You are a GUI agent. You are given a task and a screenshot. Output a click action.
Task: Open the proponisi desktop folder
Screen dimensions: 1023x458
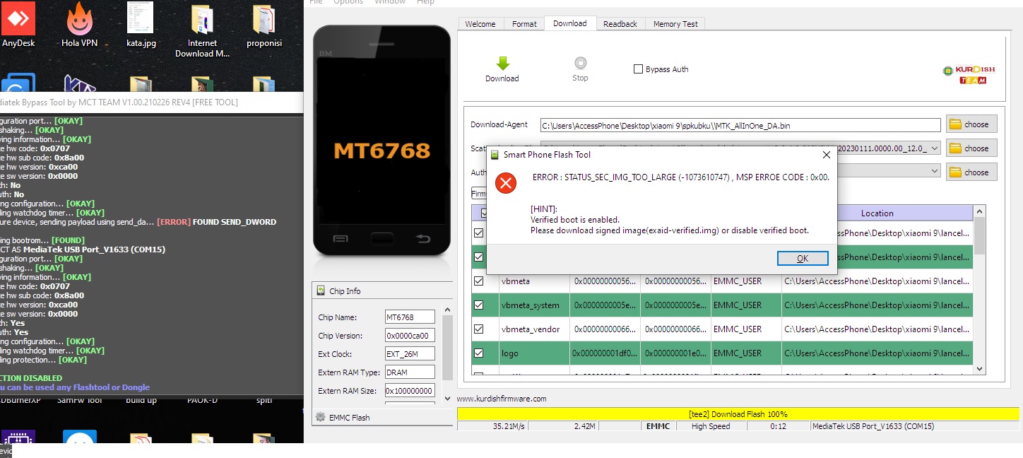[x=264, y=19]
